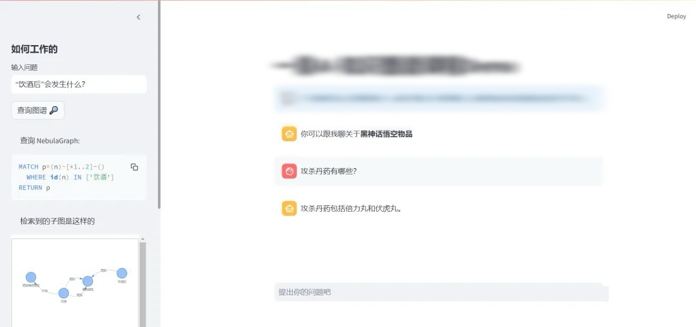Focus the 提出你的问题吧 chat input
Image resolution: width=696 pixels, height=327 pixels.
[441, 292]
